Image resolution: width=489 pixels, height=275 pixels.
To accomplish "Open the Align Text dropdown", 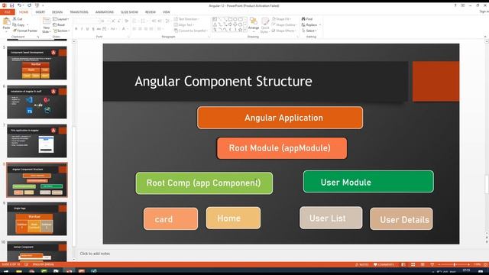I will point(184,25).
